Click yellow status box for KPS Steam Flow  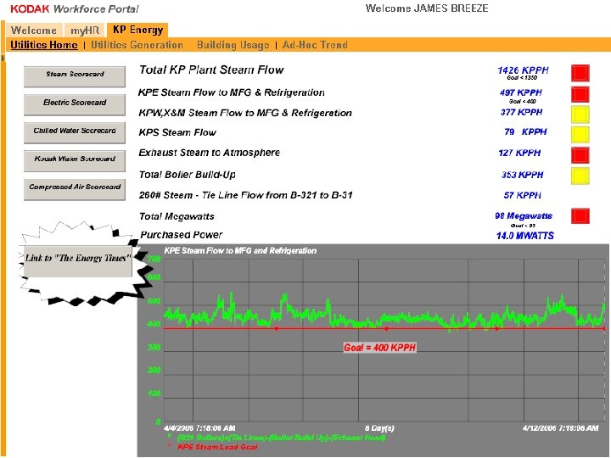(x=580, y=134)
